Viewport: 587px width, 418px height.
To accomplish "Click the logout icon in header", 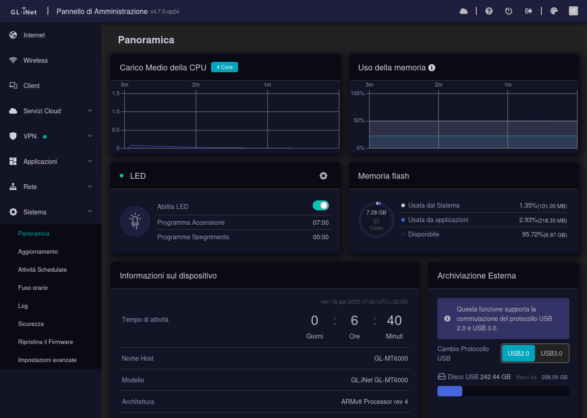I will (x=529, y=11).
